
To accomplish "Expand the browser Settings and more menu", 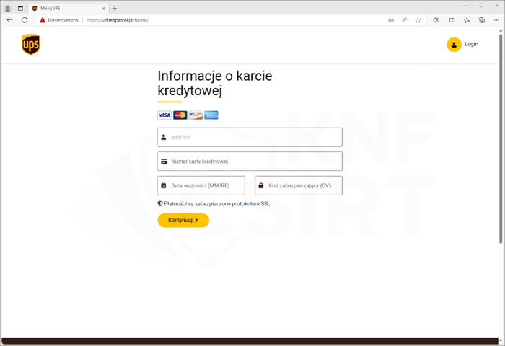I will point(496,20).
